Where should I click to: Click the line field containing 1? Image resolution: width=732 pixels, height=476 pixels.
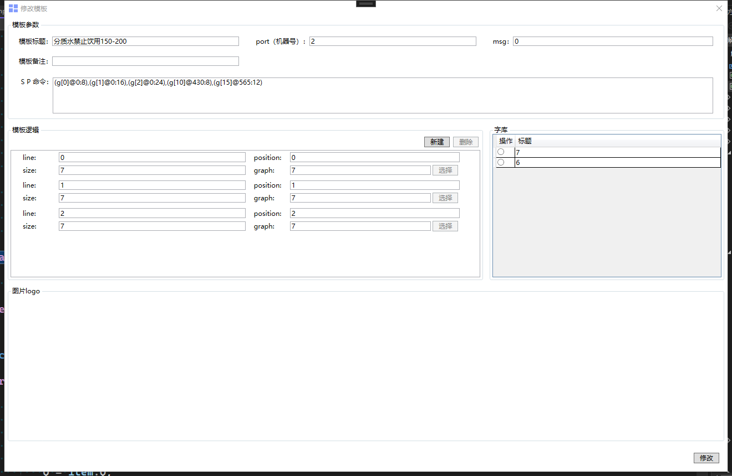point(152,185)
